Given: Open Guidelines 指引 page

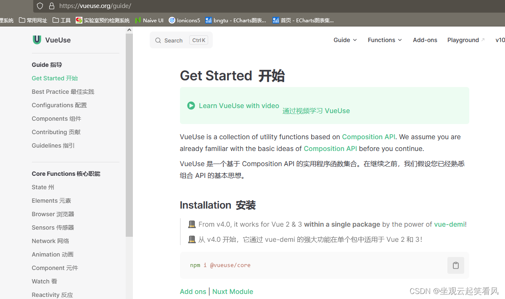Looking at the screenshot, I should tap(53, 146).
